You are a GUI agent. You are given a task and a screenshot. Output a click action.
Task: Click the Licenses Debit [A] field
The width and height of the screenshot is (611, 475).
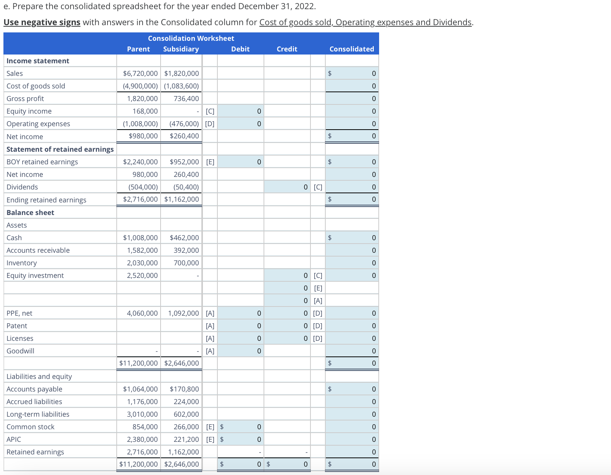tap(241, 338)
